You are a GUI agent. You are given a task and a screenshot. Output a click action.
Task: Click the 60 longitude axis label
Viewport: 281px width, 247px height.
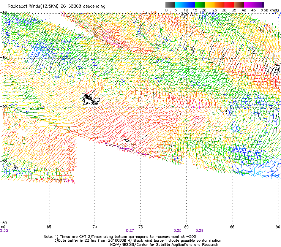click(x=3, y=227)
